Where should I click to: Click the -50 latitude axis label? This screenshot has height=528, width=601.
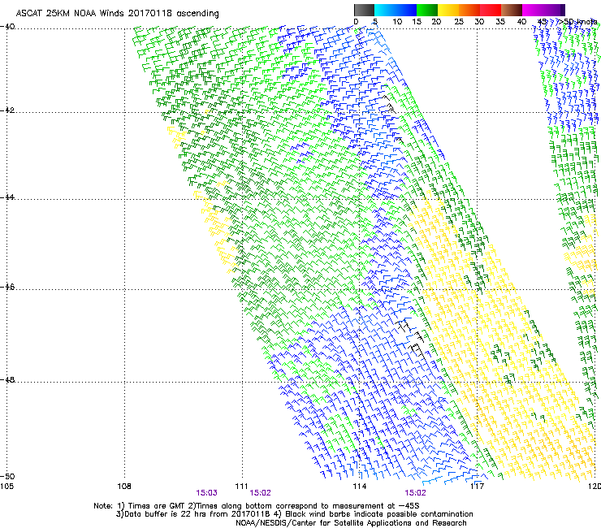(x=7, y=477)
